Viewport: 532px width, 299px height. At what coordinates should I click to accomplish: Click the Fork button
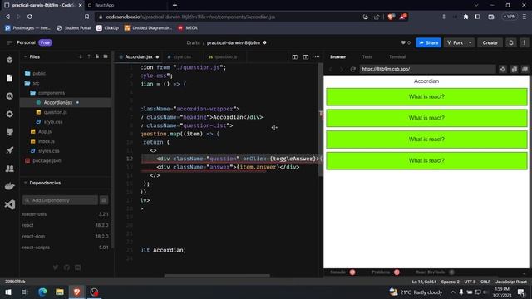[455, 42]
